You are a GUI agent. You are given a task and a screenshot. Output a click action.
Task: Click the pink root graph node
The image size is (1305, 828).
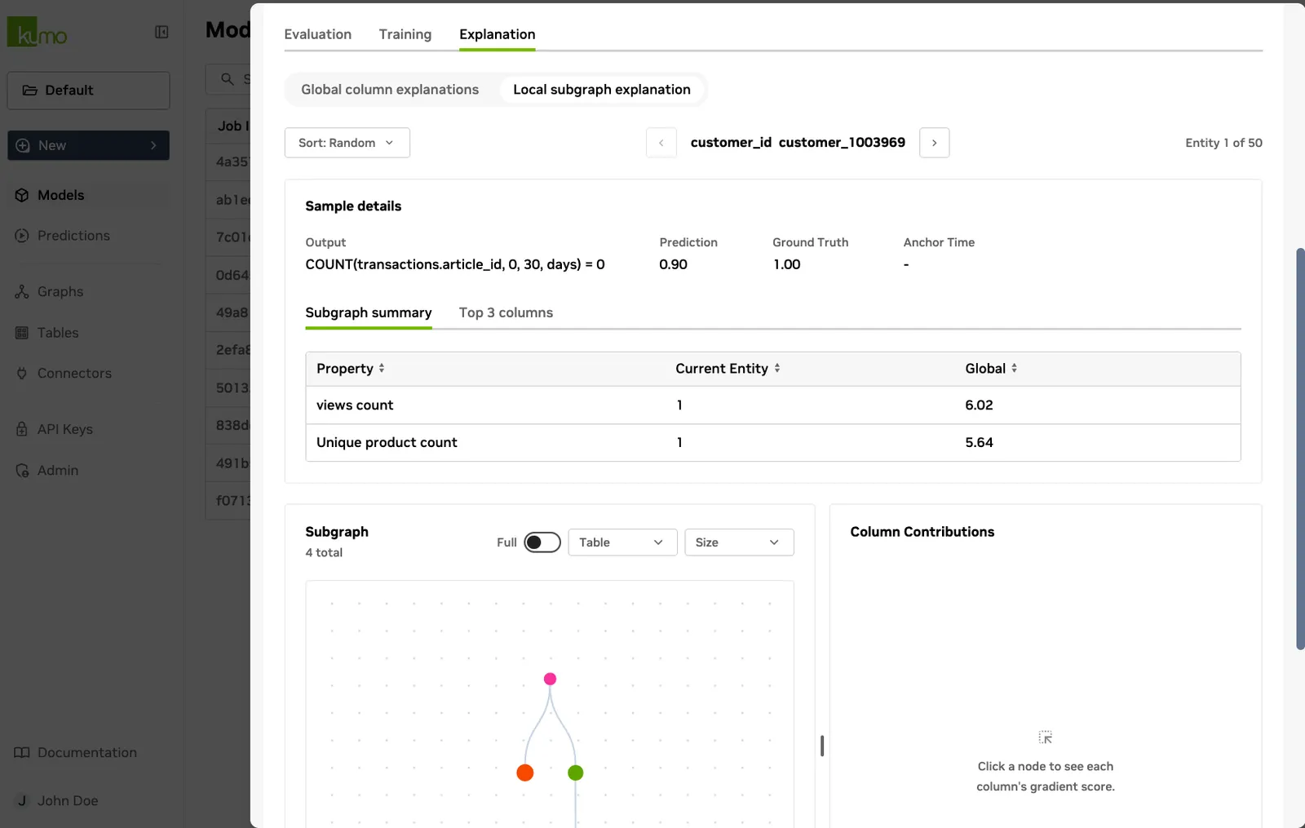point(550,679)
